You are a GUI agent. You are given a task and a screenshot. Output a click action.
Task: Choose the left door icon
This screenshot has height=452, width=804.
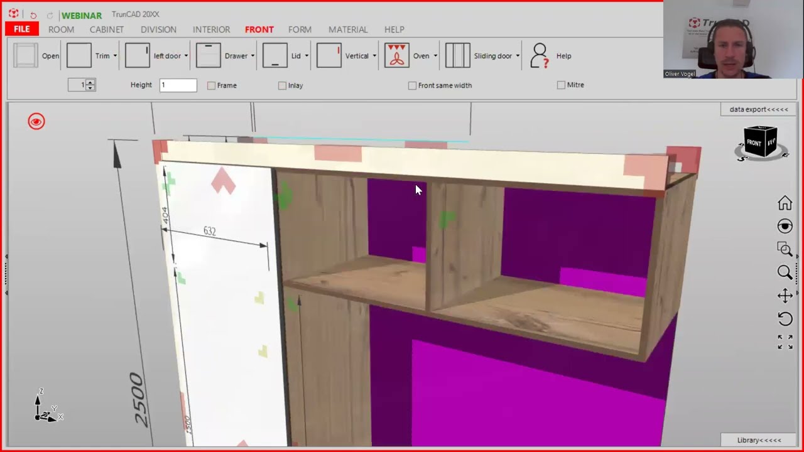(138, 55)
